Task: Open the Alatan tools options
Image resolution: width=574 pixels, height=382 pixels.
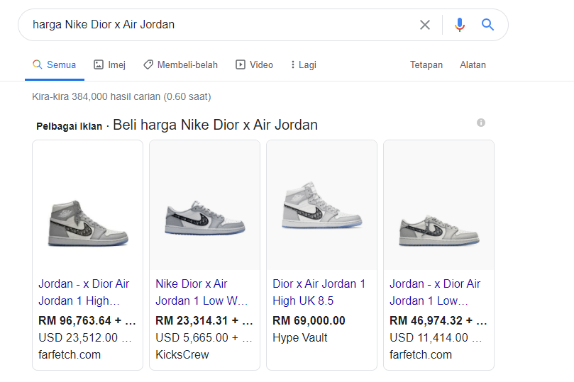Action: pyautogui.click(x=473, y=64)
